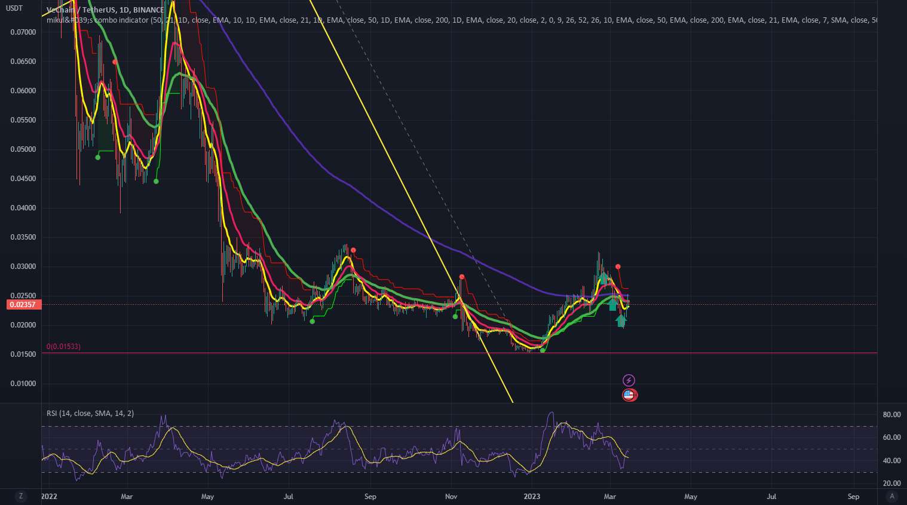Click the 60.00 RSI scale label
The height and width of the screenshot is (505, 907).
pyautogui.click(x=892, y=437)
